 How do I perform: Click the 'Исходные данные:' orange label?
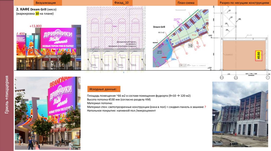(x=104, y=89)
